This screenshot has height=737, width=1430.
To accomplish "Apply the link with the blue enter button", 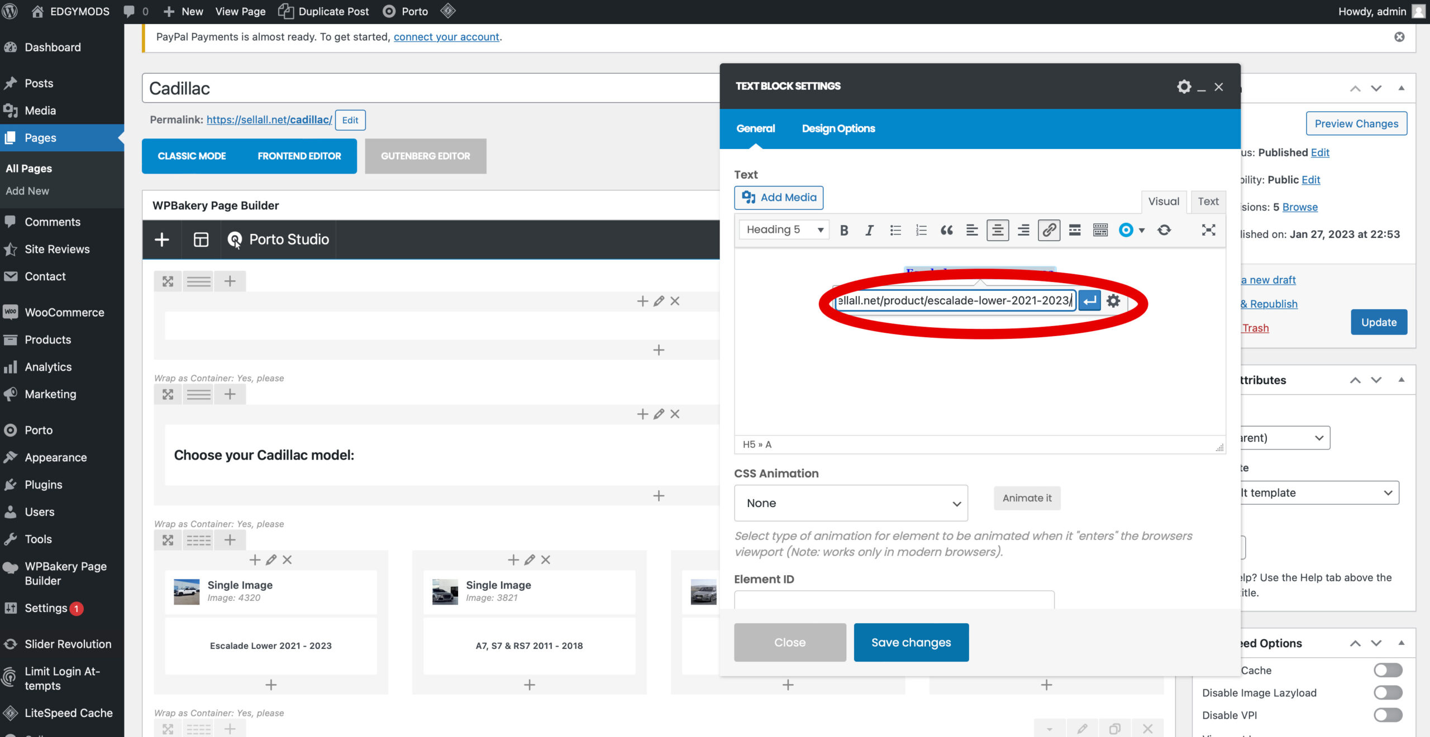I will click(1089, 301).
